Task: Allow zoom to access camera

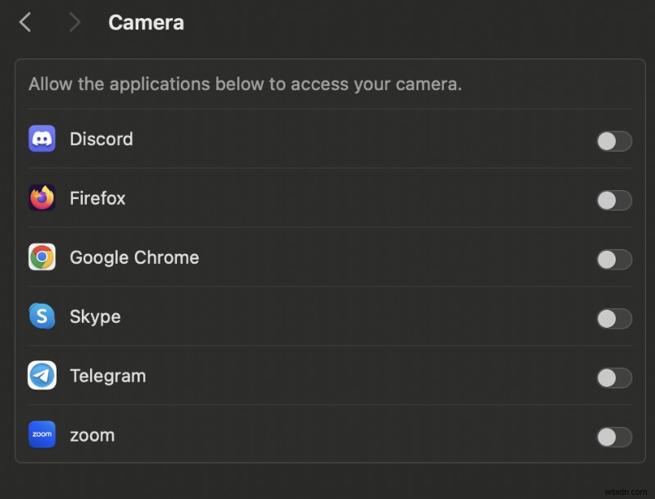Action: 613,438
